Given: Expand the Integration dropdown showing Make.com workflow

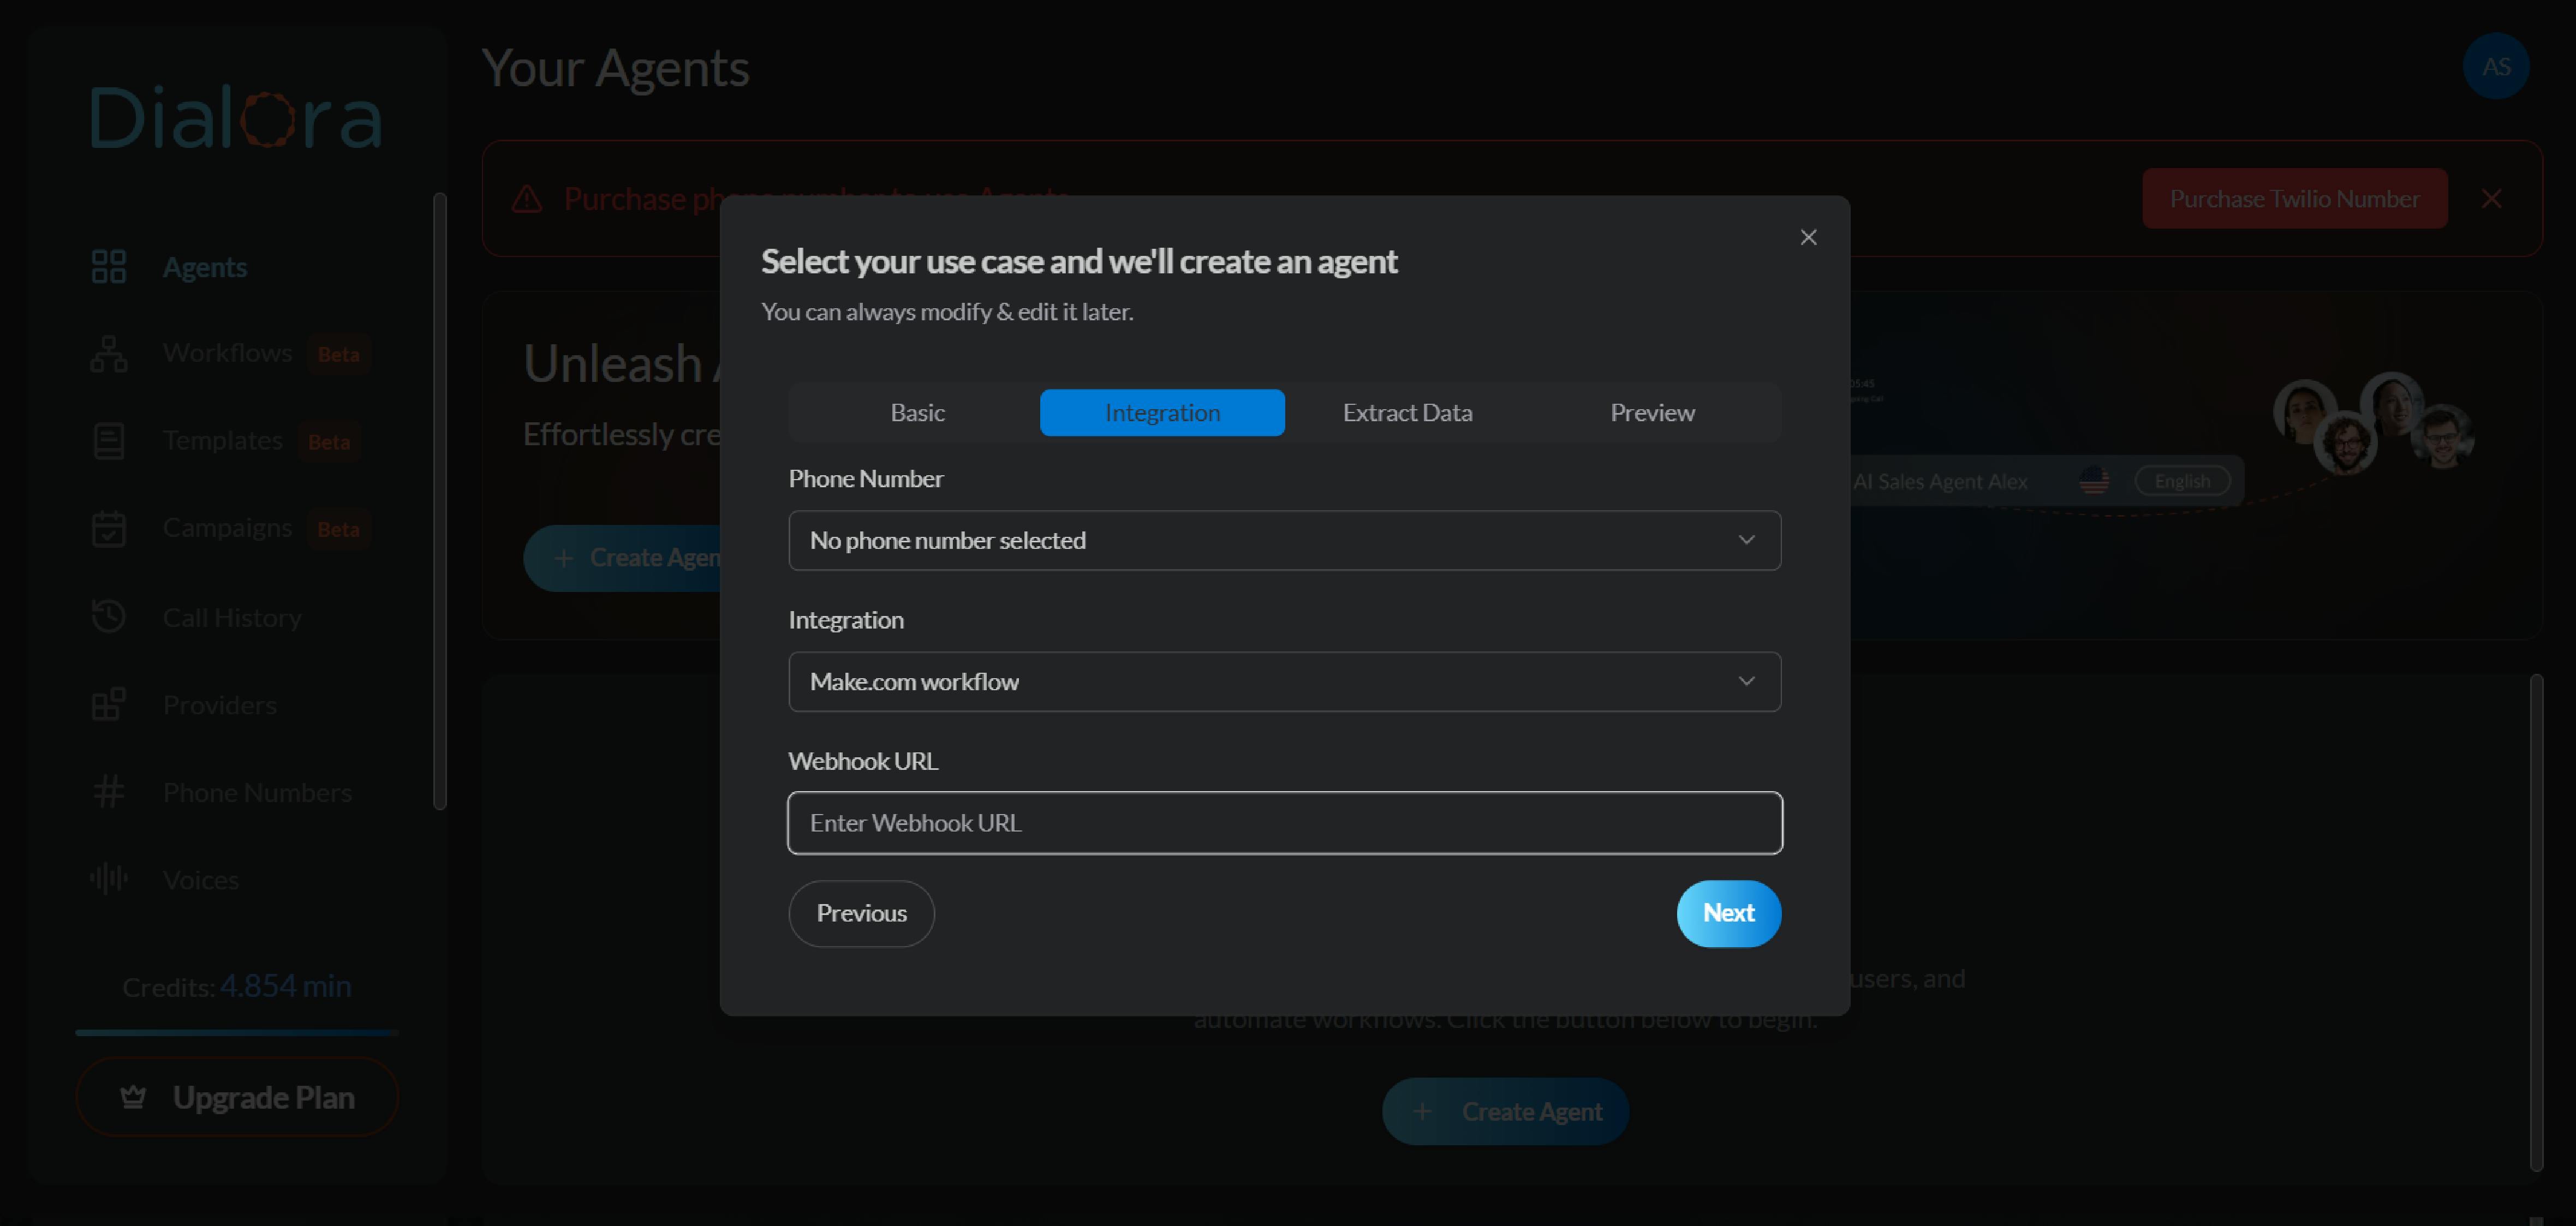Looking at the screenshot, I should (x=1284, y=681).
